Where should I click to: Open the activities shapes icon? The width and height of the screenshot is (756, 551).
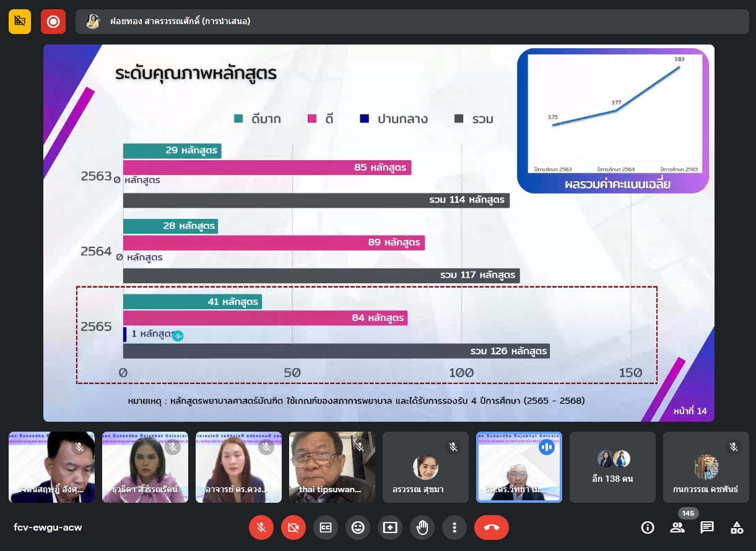737,528
